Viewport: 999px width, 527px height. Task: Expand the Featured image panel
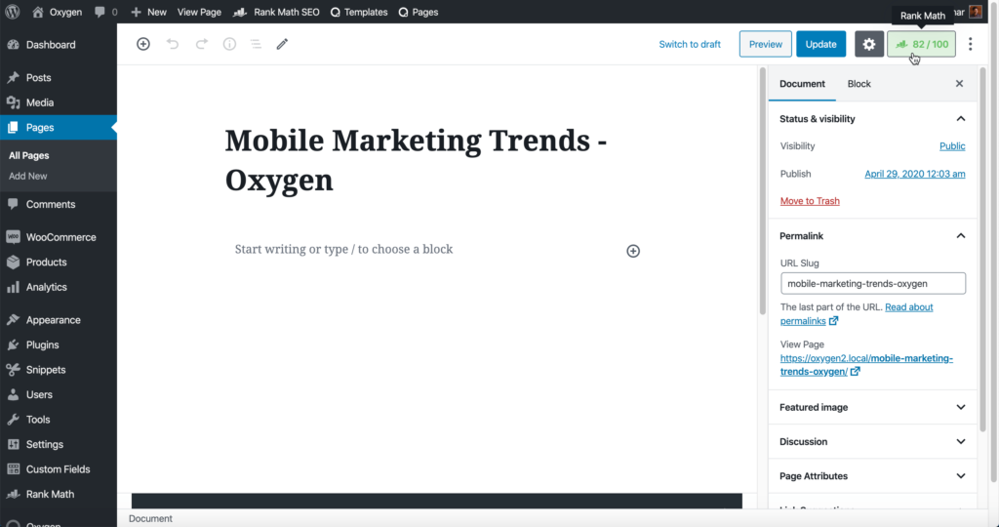872,407
